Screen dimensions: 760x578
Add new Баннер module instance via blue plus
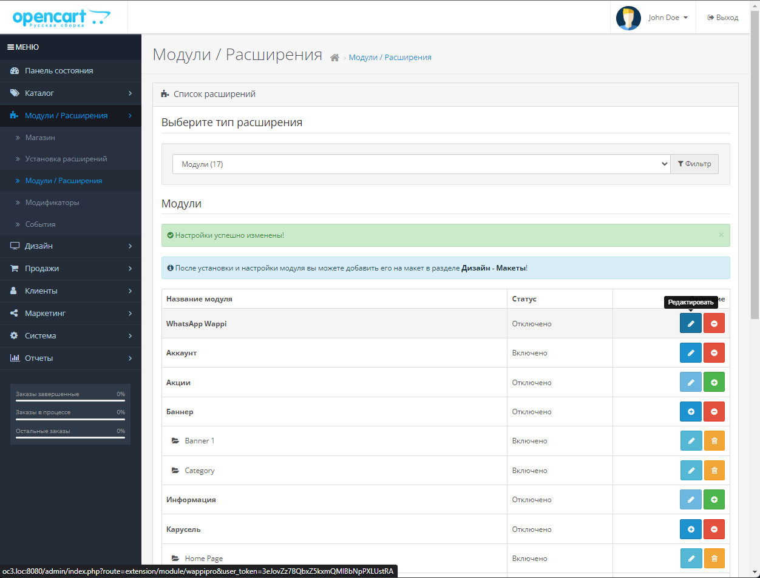pos(690,412)
